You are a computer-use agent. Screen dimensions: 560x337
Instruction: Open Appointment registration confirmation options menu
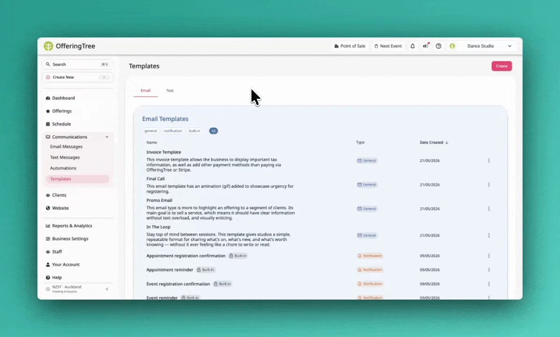pos(488,256)
